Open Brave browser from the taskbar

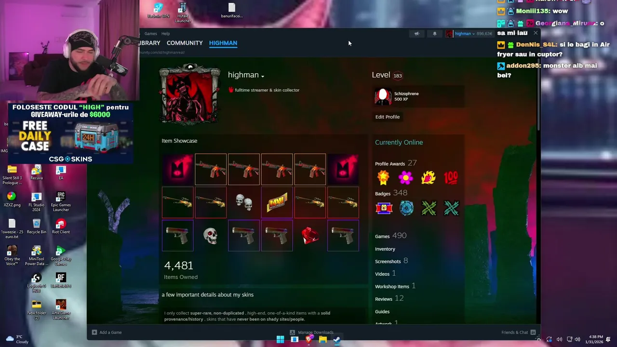click(x=308, y=339)
